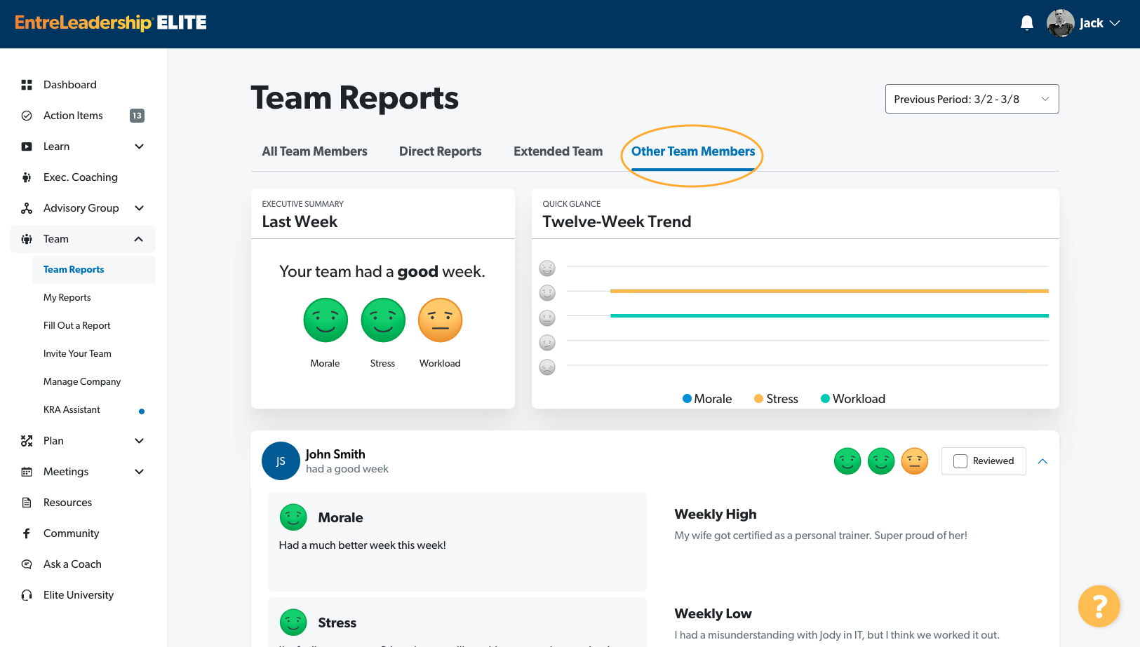
Task: Click the Weekly High comment text
Action: 821,536
